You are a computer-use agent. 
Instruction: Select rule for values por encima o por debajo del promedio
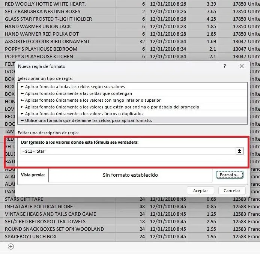tap(132, 107)
